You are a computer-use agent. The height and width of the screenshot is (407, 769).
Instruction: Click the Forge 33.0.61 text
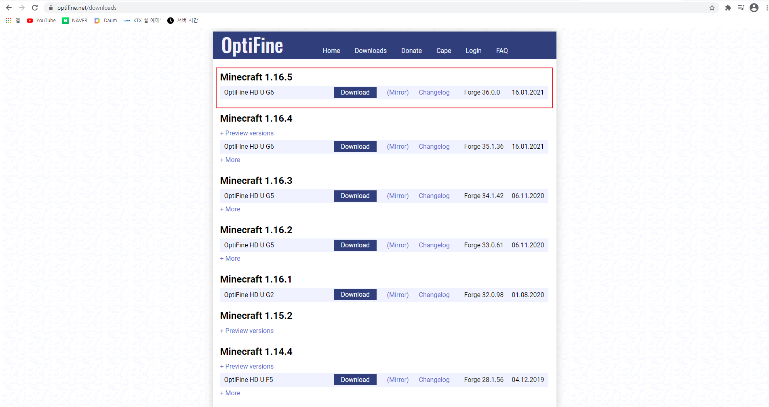(x=484, y=245)
